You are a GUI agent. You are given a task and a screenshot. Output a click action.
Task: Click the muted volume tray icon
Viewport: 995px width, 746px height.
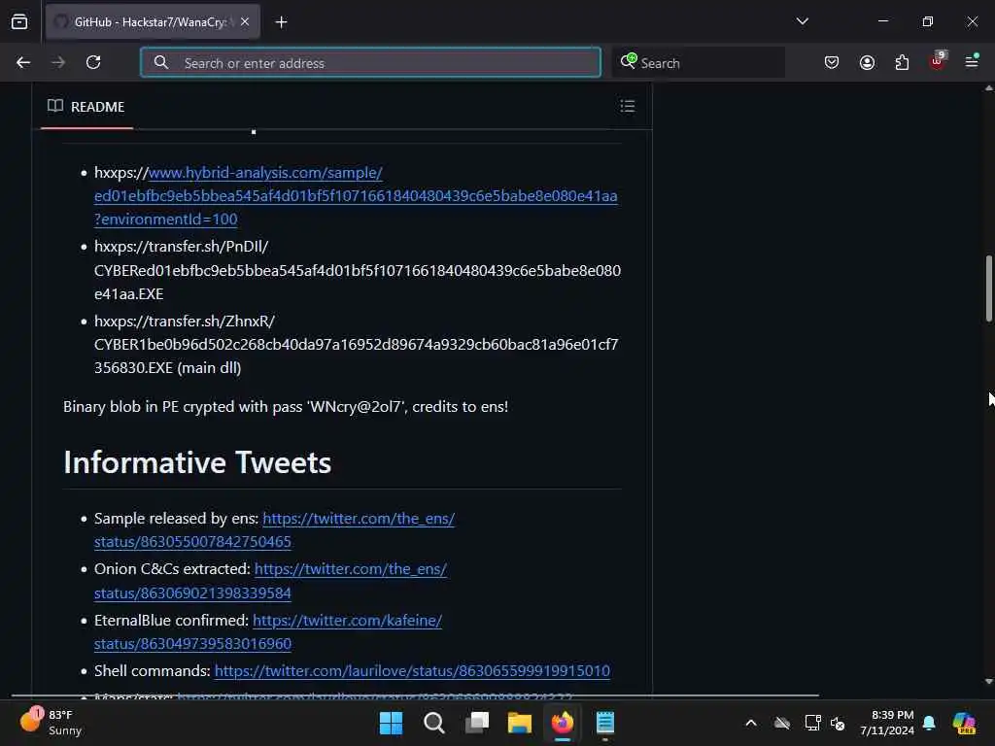click(838, 723)
